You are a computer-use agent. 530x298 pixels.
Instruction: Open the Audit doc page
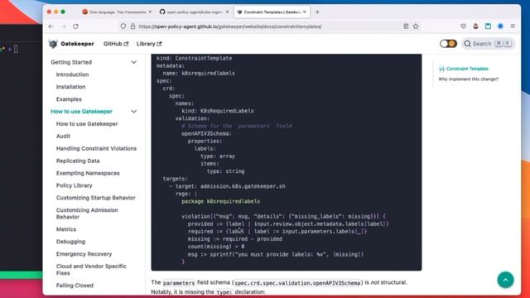point(63,136)
